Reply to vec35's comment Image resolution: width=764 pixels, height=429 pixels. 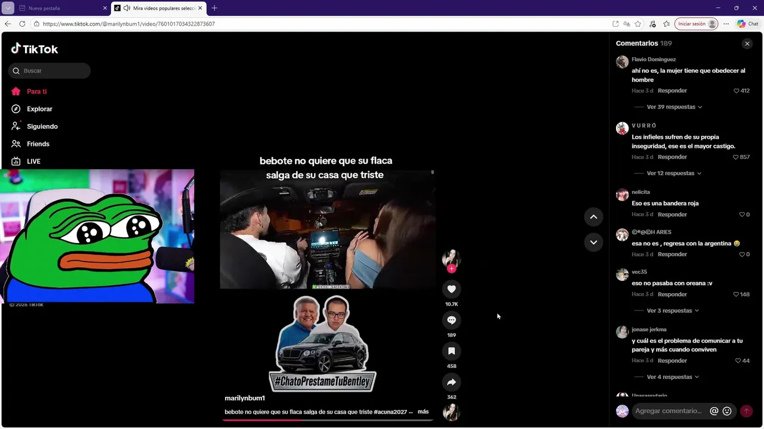(x=672, y=294)
